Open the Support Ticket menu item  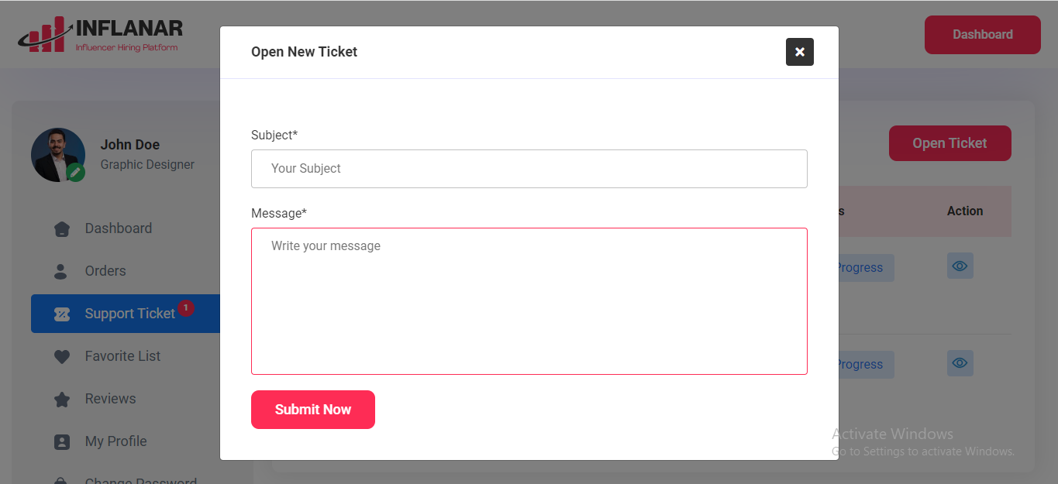(129, 314)
